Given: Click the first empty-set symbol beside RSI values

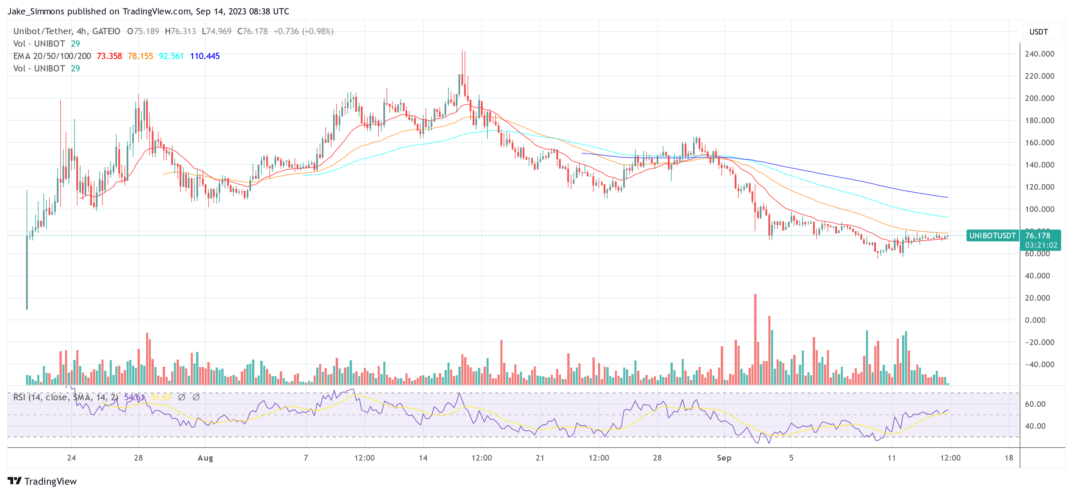Looking at the screenshot, I should pyautogui.click(x=182, y=397).
